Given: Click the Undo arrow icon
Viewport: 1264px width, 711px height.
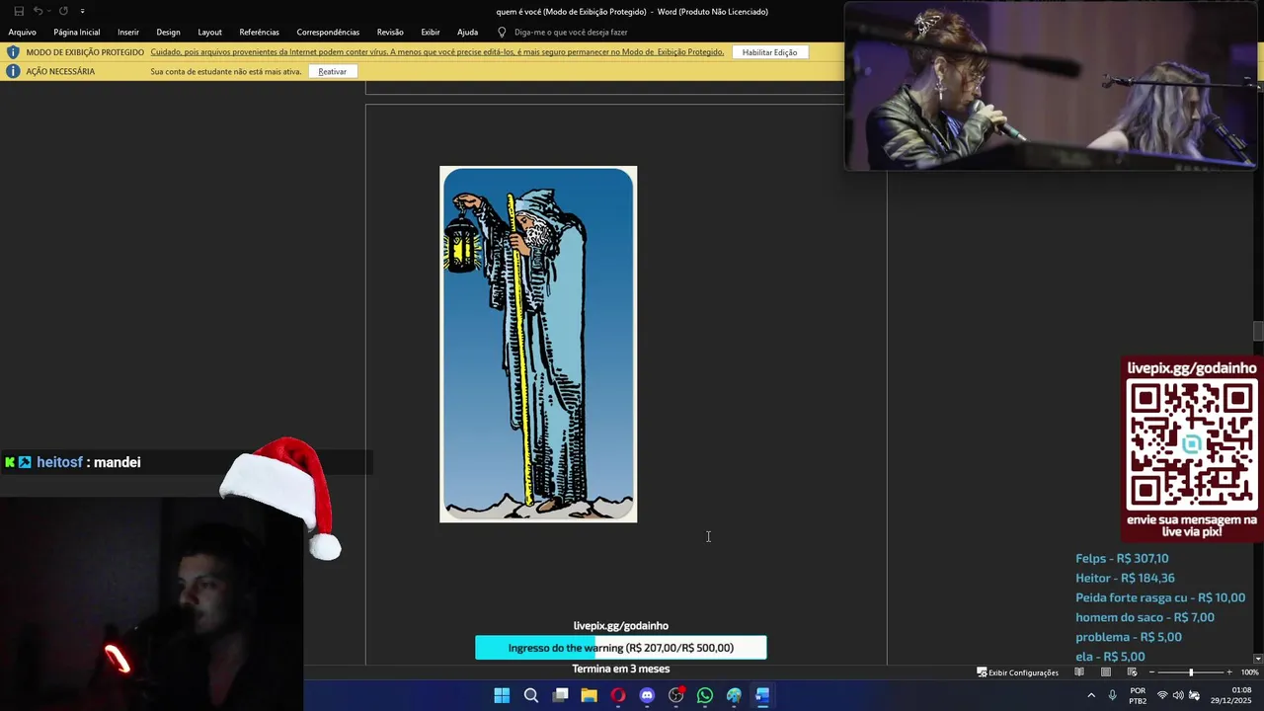Looking at the screenshot, I should pos(39,11).
